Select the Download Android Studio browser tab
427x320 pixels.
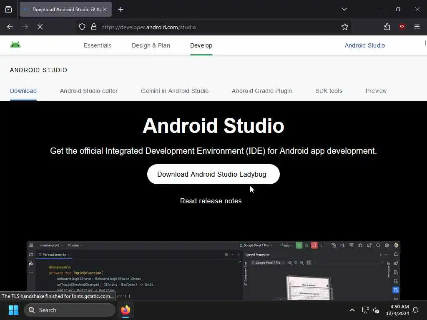tap(65, 10)
